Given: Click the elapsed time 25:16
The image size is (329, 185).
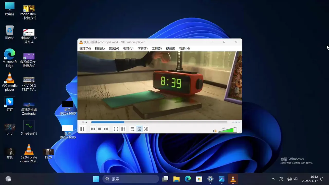Looking at the screenshot, I should pos(85,122).
